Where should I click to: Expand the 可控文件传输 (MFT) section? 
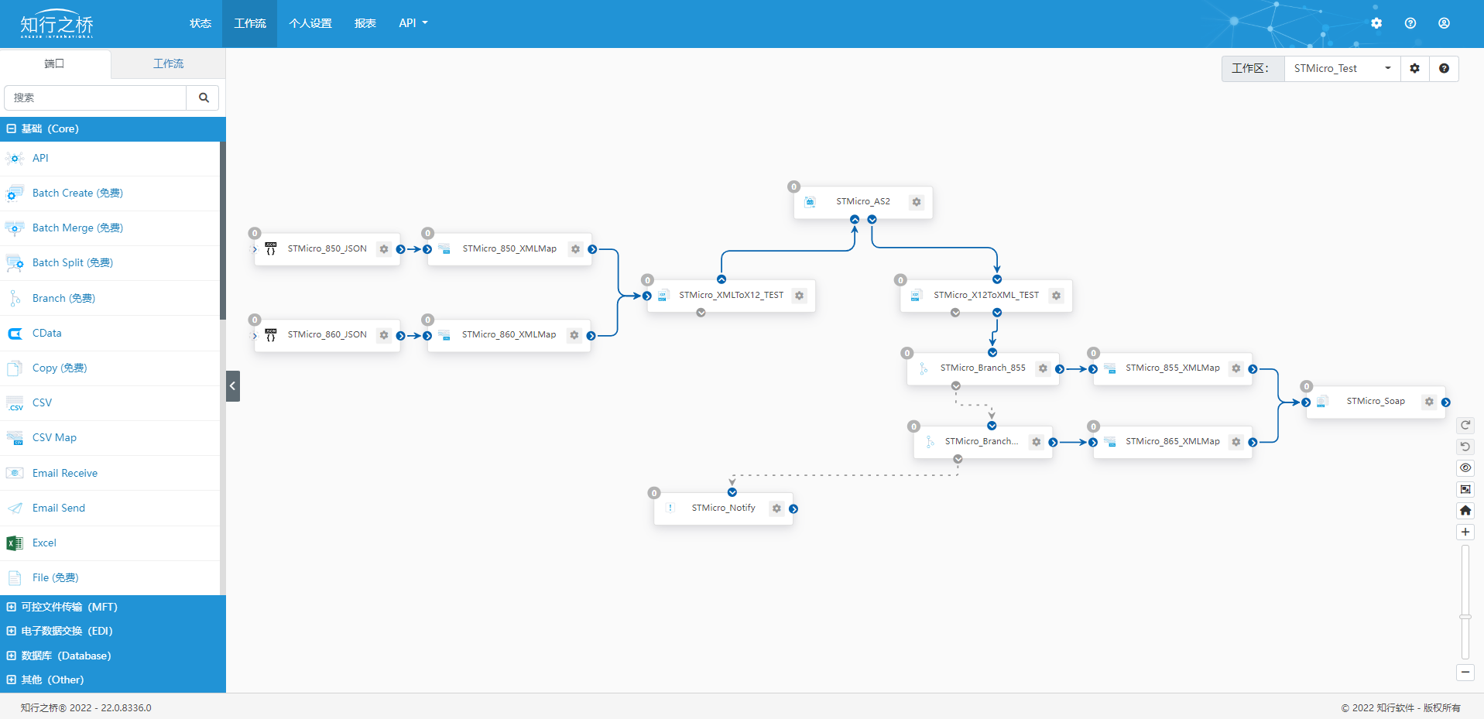point(113,607)
